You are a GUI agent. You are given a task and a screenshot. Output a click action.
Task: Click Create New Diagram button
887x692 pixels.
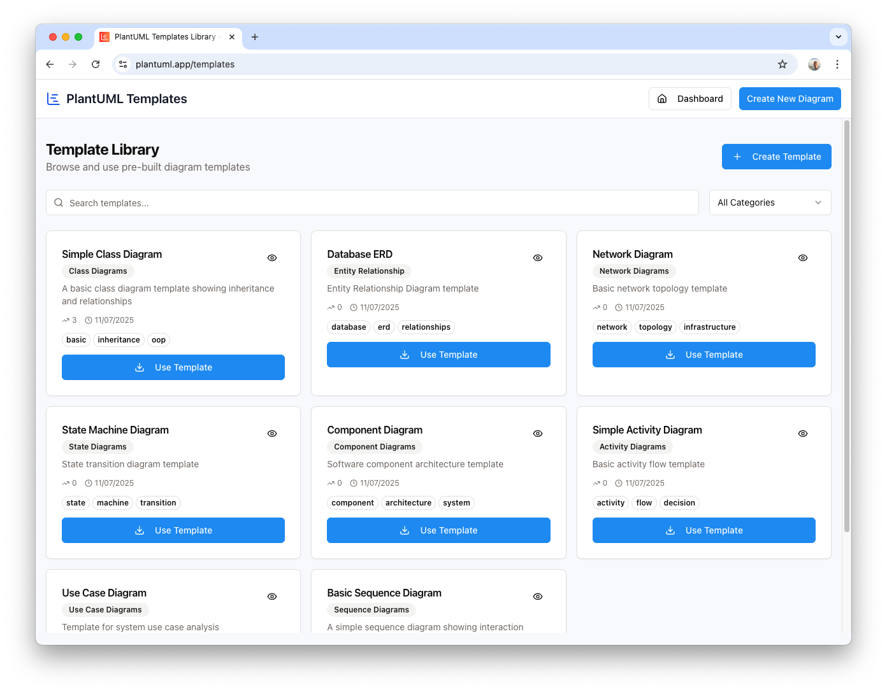pyautogui.click(x=790, y=99)
